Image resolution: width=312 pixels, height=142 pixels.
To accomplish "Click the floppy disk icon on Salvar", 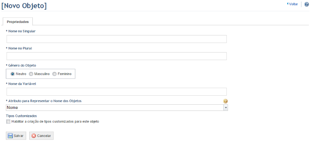I will tap(10, 136).
